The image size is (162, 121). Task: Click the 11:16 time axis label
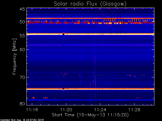[x=32, y=110]
